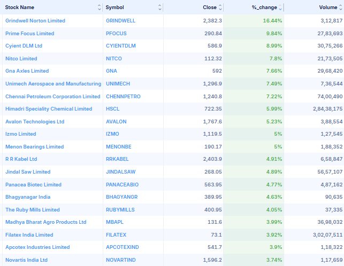The height and width of the screenshot is (266, 344).
Task: Click the HSCL symbol link
Action: 113,108
